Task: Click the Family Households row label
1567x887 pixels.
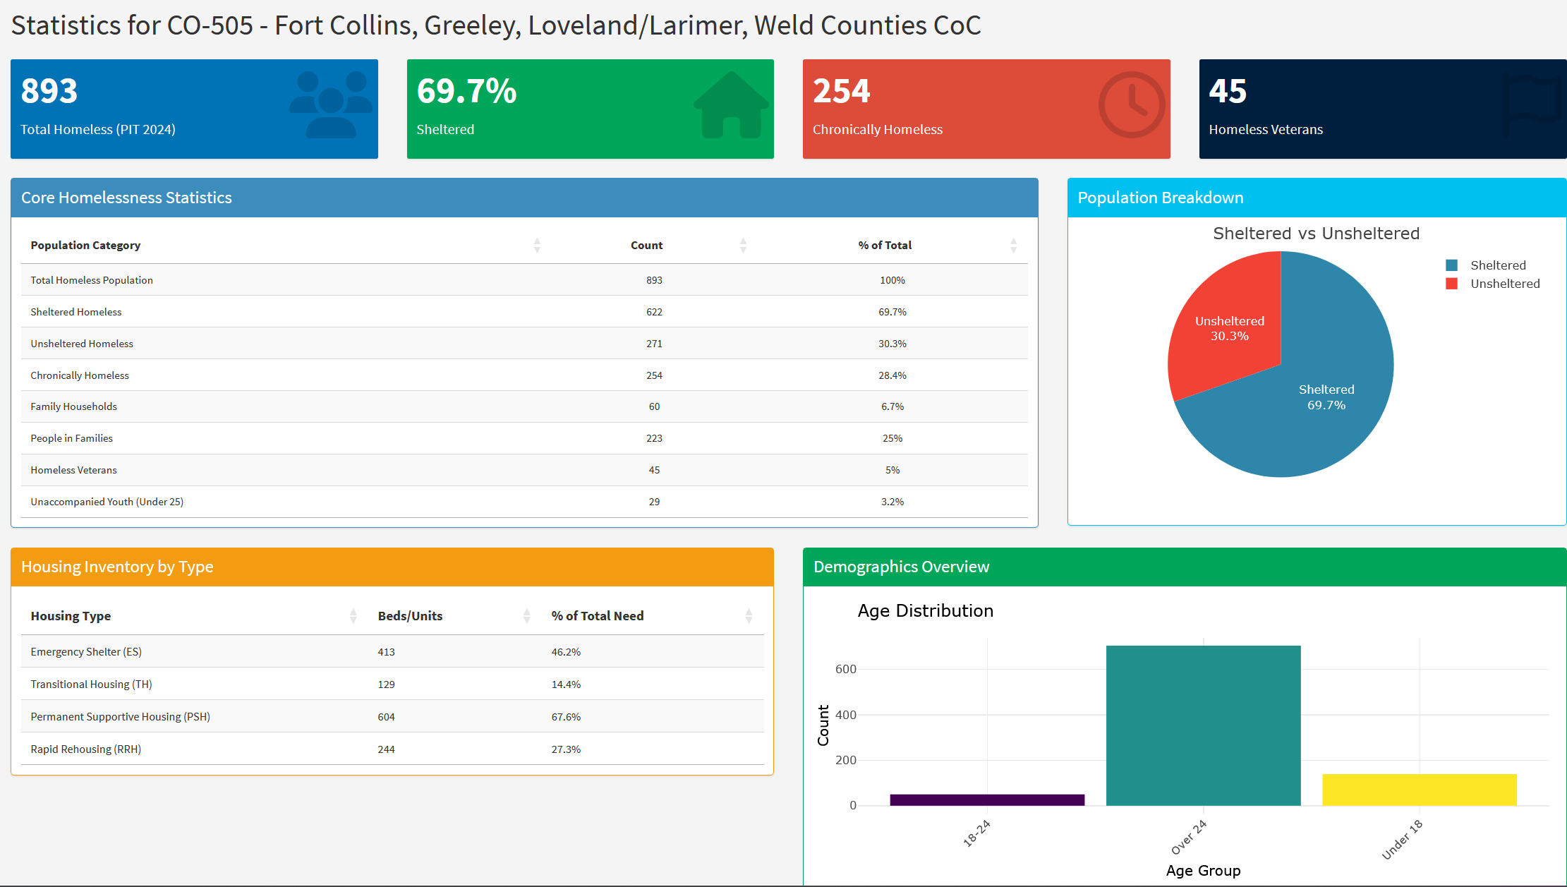Action: point(74,406)
